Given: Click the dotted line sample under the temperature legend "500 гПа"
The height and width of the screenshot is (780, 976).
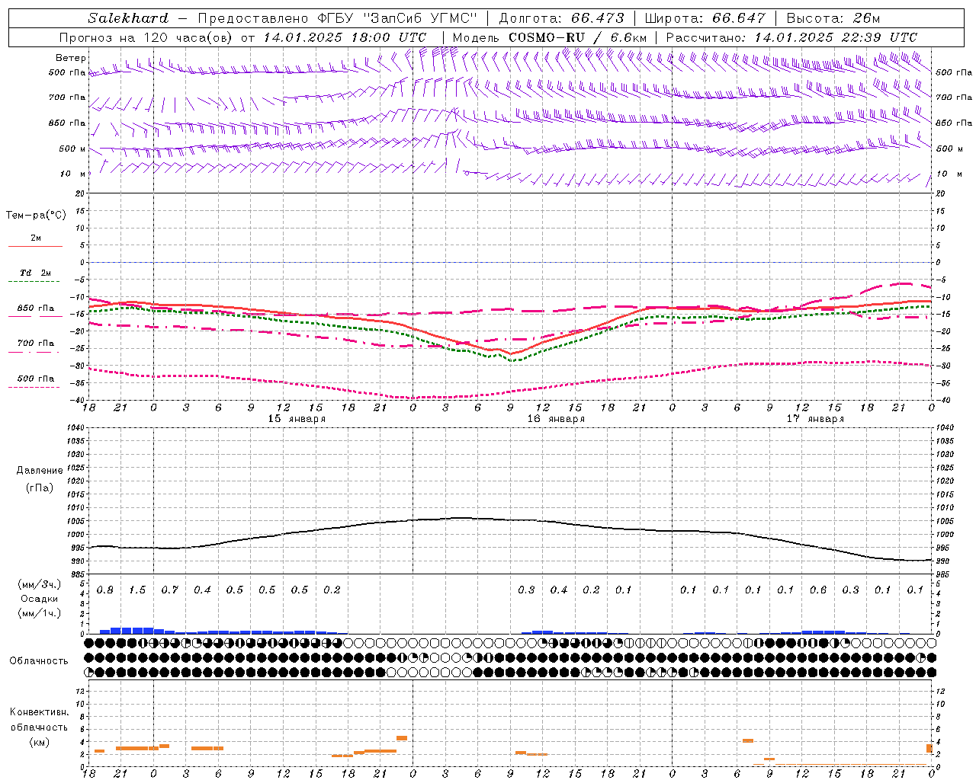Looking at the screenshot, I should 34,387.
